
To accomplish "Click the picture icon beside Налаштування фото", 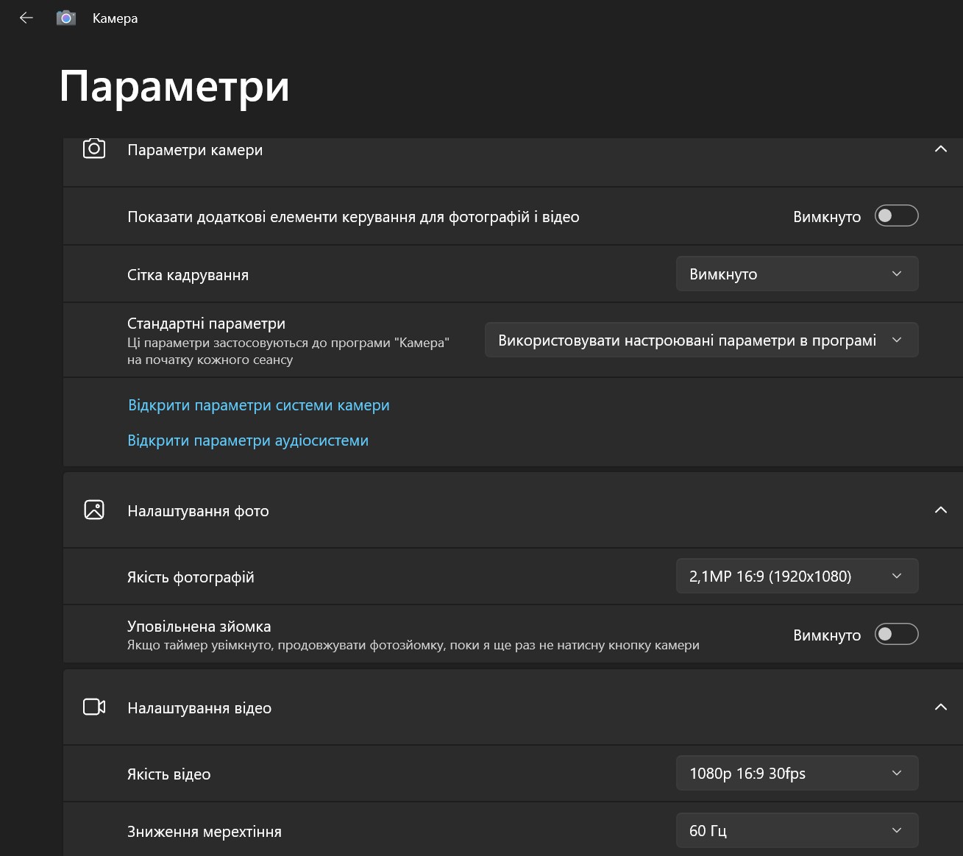I will 94,510.
